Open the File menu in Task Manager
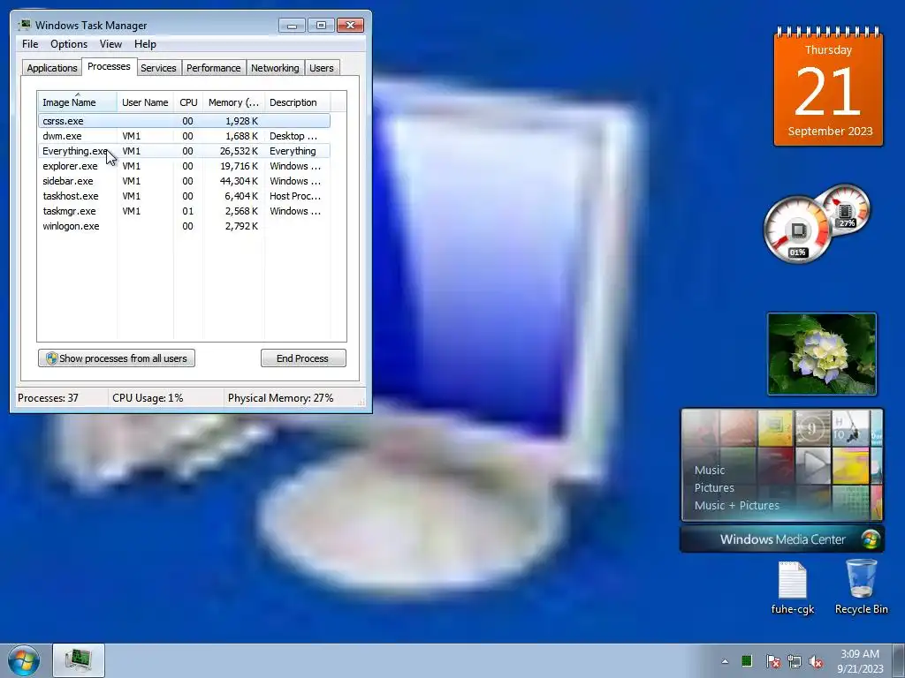Viewport: 905px width, 678px height. 30,44
